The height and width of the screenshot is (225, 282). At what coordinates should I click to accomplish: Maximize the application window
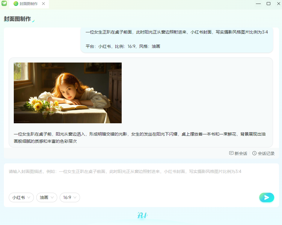pos(269,4)
